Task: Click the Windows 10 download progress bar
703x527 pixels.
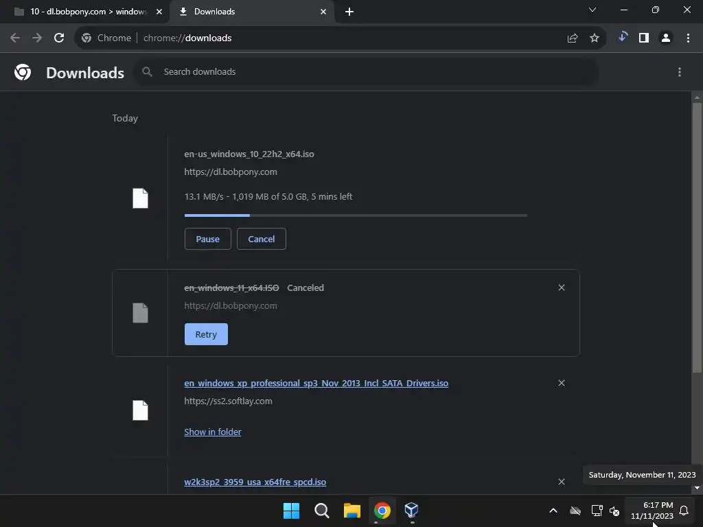Action: pos(356,215)
